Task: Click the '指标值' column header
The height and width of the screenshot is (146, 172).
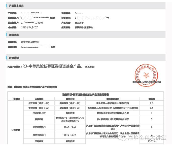Action: click(x=152, y=99)
